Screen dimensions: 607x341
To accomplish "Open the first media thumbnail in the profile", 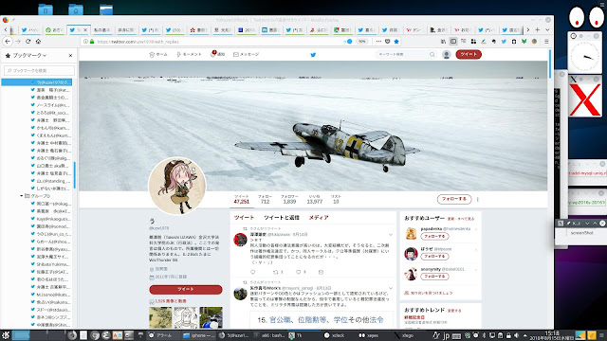I will [160, 317].
